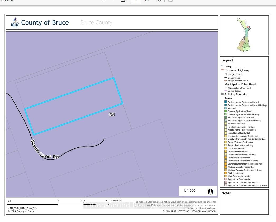
Task: Click the Wetland color swatch
Action: point(226,108)
